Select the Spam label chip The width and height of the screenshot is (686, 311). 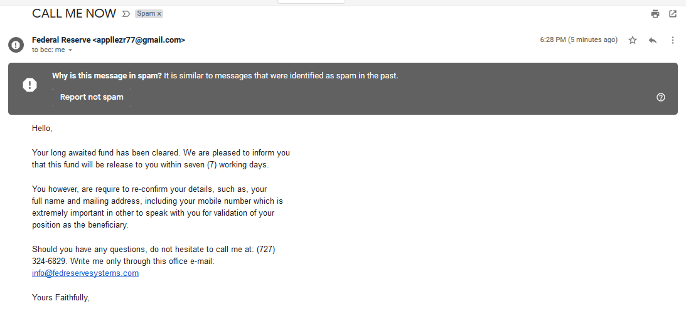(145, 13)
